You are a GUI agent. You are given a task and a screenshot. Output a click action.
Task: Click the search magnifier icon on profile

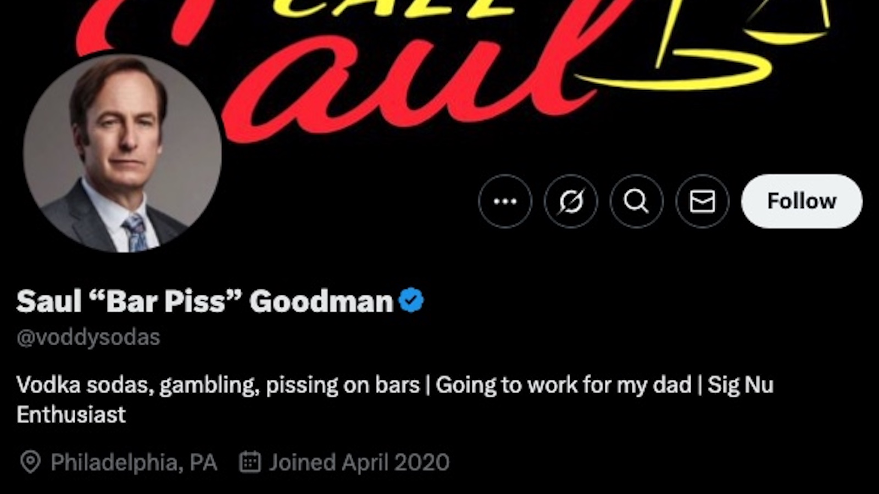coord(636,201)
